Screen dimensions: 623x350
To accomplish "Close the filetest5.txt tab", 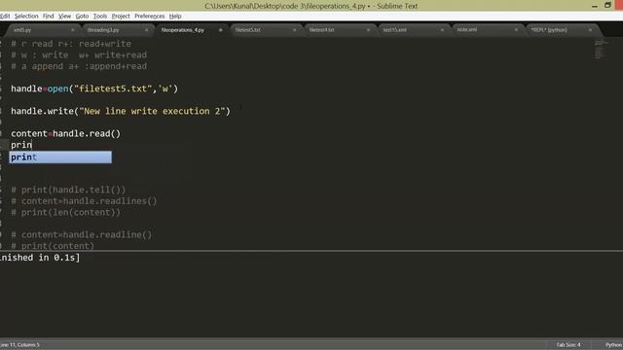I will [294, 30].
